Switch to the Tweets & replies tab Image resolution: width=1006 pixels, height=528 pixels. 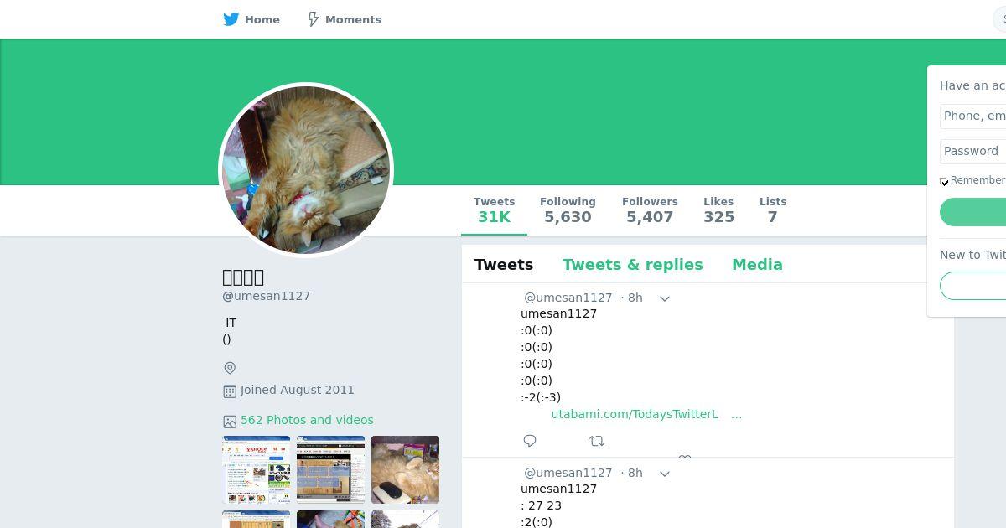click(633, 265)
